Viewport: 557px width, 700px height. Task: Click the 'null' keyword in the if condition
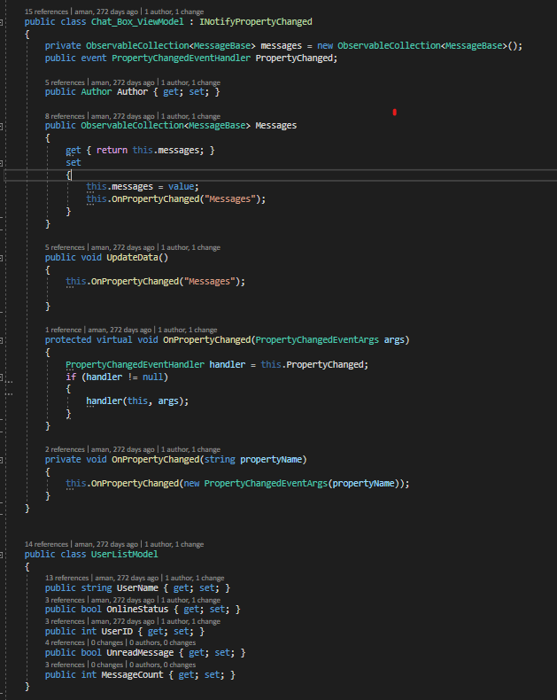pyautogui.click(x=152, y=377)
